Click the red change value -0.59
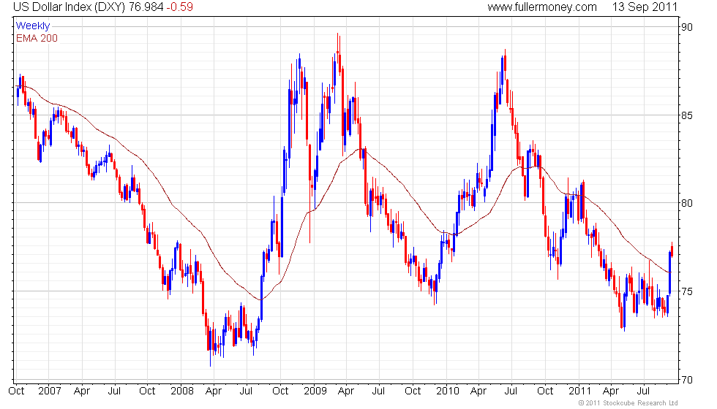 pyautogui.click(x=179, y=7)
